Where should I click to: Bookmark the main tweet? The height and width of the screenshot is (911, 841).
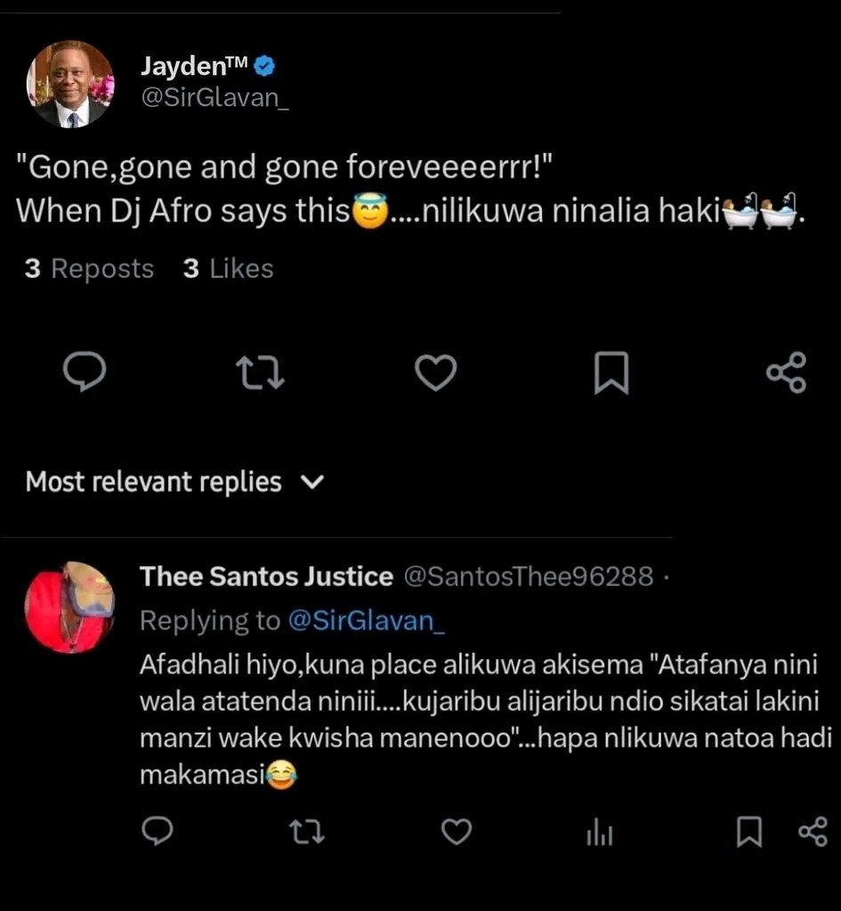click(x=611, y=372)
